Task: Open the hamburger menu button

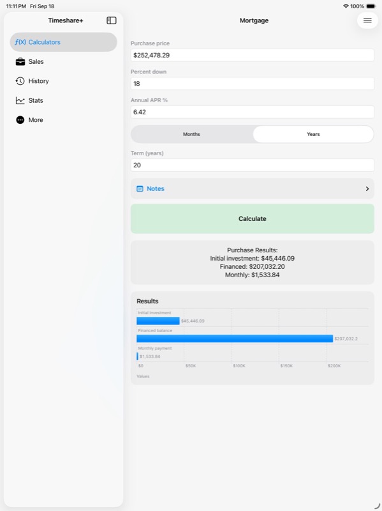Action: (367, 20)
